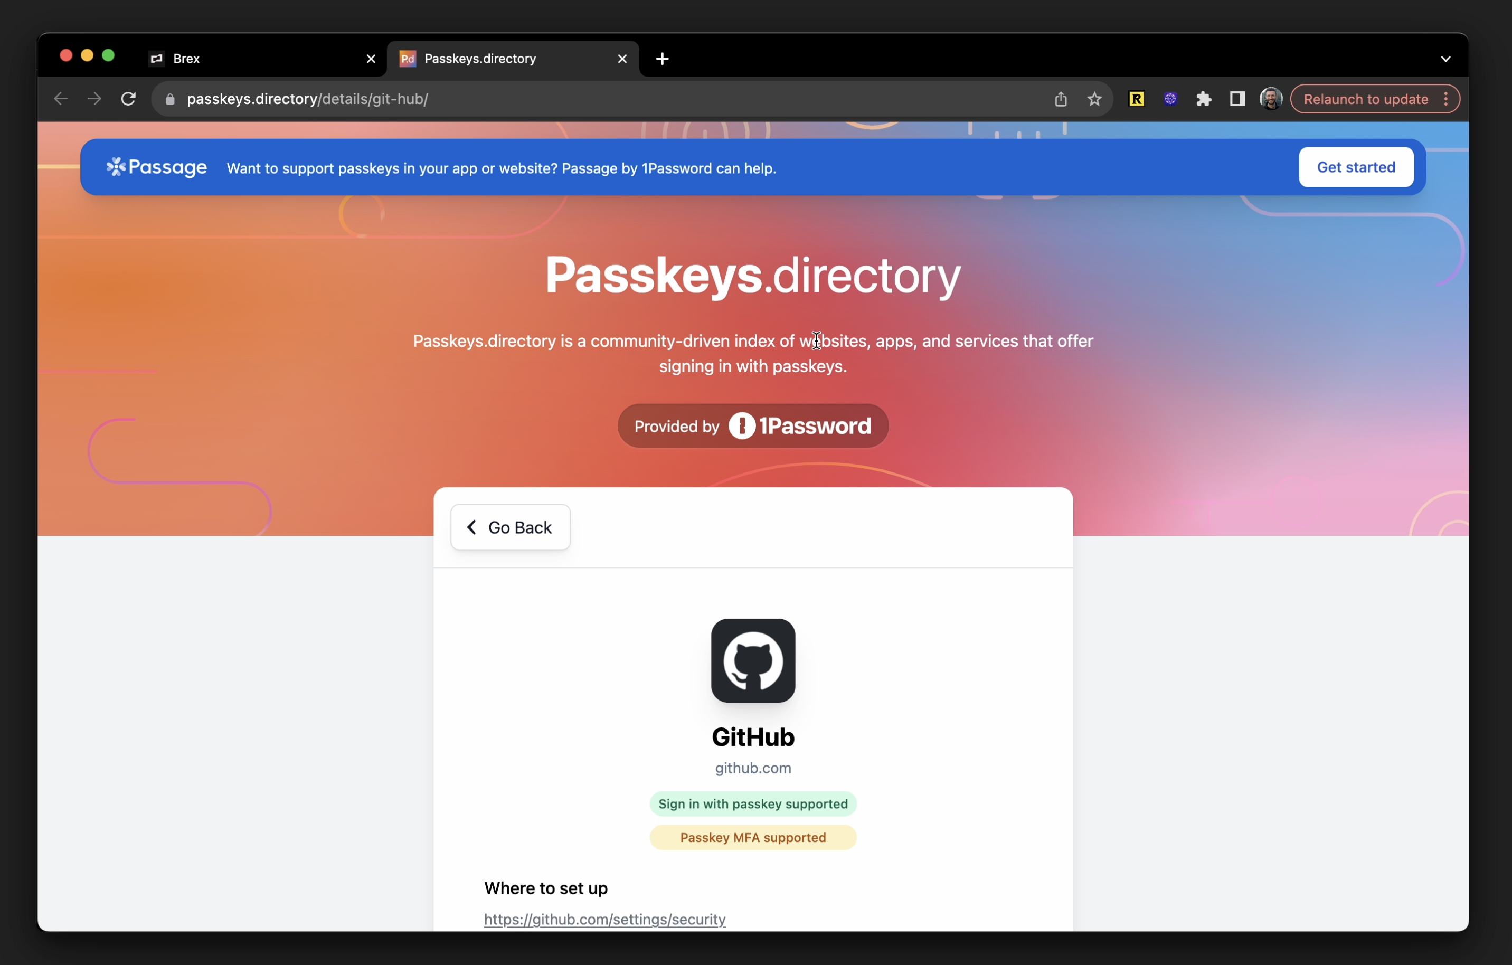1512x965 pixels.
Task: Open the purple globe extension icon
Action: [1170, 99]
